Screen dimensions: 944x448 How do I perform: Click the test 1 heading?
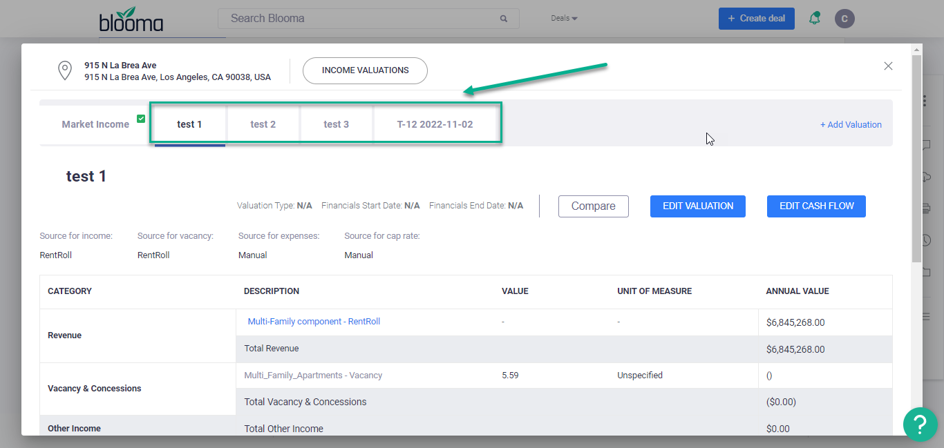click(86, 177)
